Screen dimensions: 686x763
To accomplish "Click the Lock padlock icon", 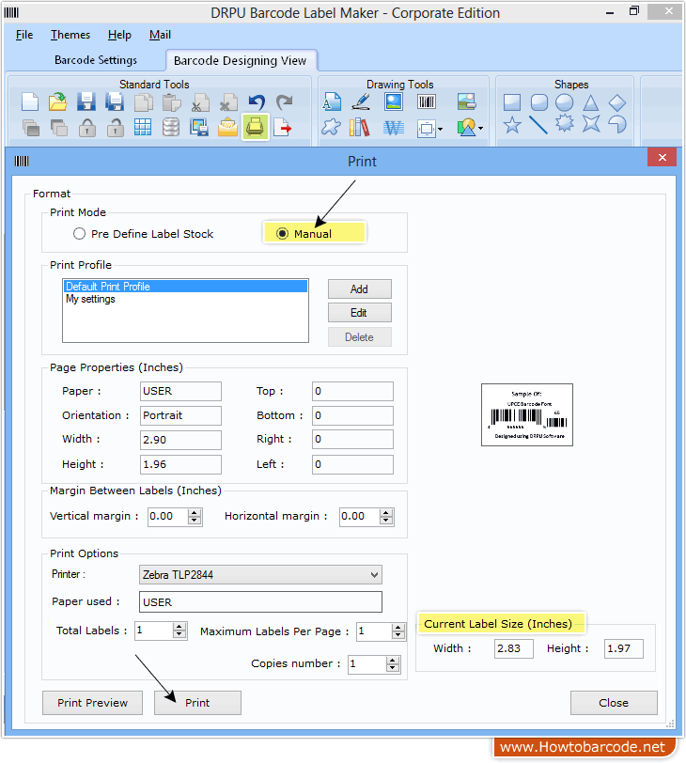I will point(87,128).
